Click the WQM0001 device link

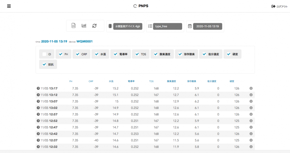point(84,42)
